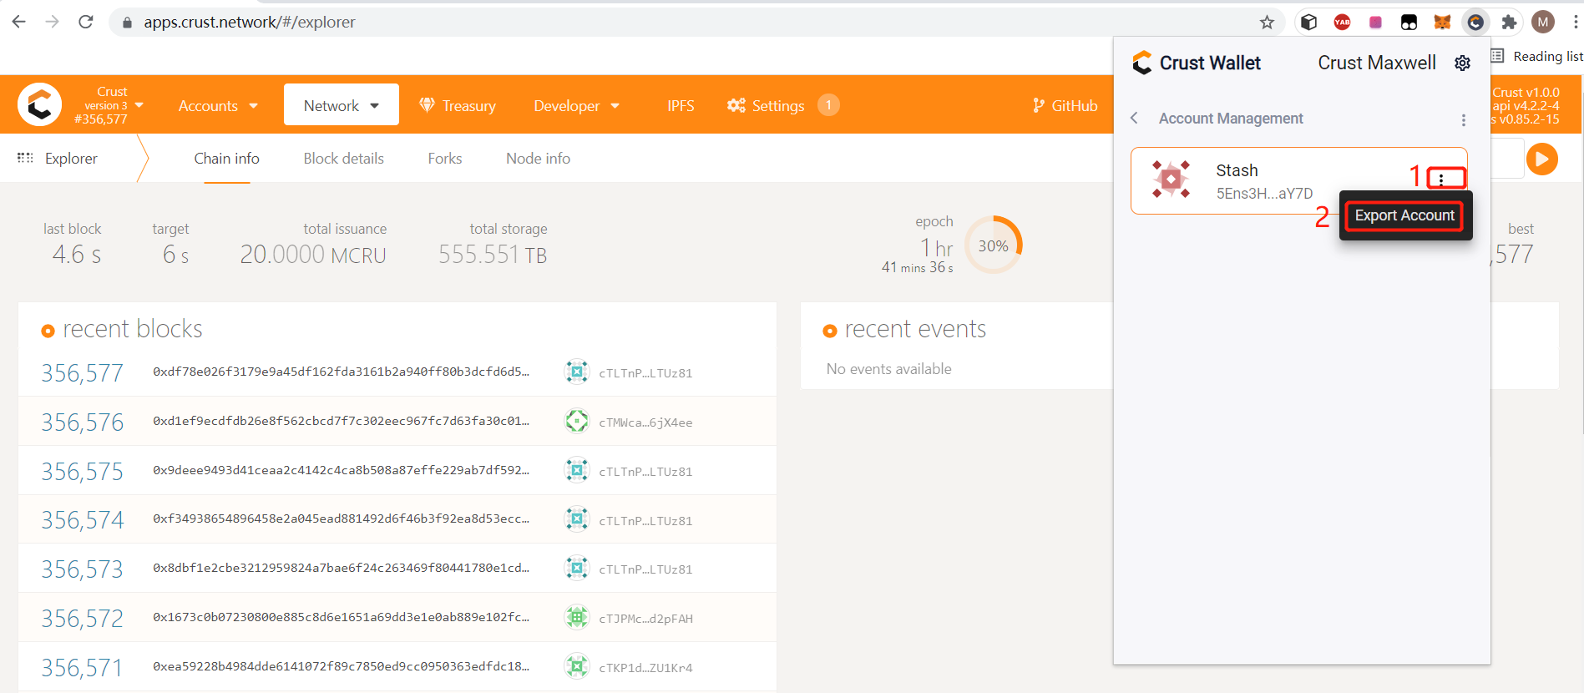Open the browser Extensions puzzle menu

click(1509, 23)
